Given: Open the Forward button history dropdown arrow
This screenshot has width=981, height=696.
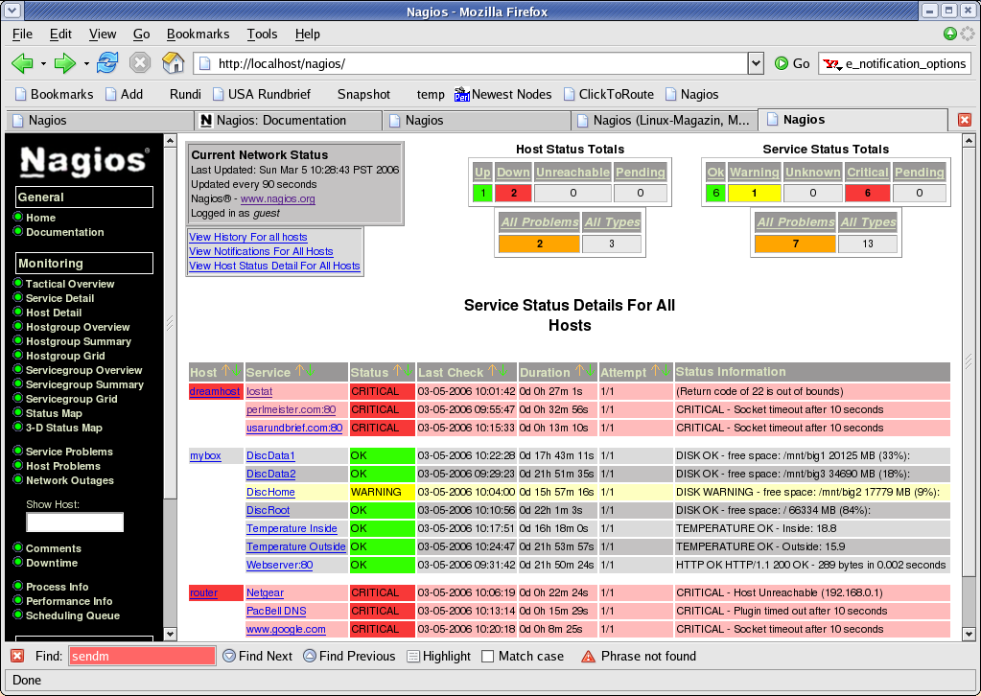Looking at the screenshot, I should coord(85,64).
